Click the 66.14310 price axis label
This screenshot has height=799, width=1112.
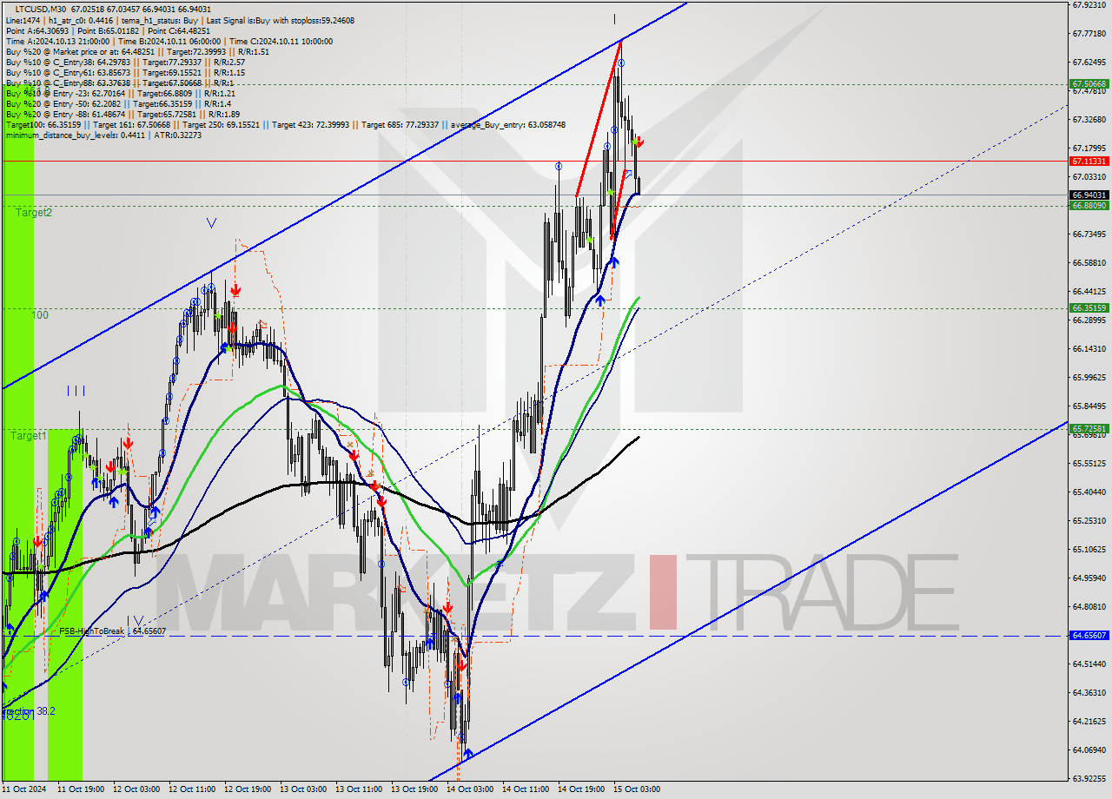click(x=1089, y=349)
